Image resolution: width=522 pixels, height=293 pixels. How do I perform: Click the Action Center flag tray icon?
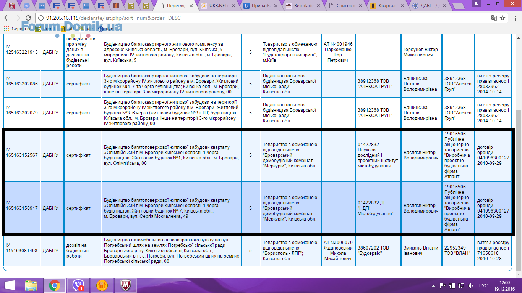[x=443, y=285]
